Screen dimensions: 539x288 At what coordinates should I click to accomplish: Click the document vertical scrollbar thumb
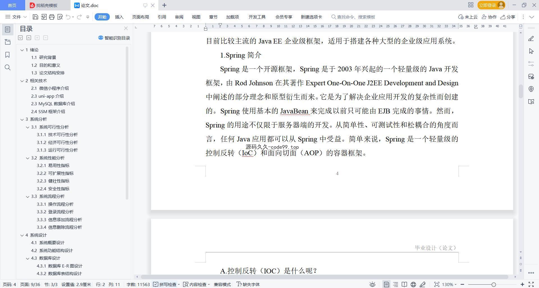[521, 91]
